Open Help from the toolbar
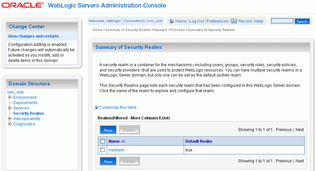The image size is (316, 171). click(259, 21)
